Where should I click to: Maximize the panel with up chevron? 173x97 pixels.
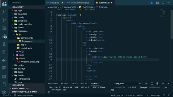tap(163, 84)
